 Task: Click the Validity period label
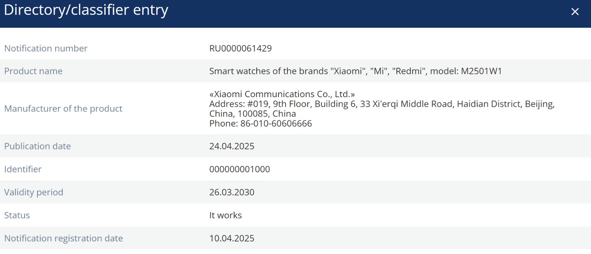click(x=34, y=192)
